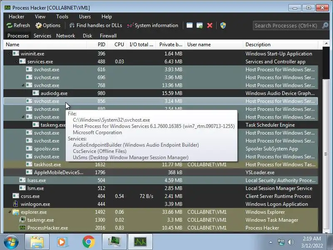Open File Explorer from the taskbar
This screenshot has height=250, width=333.
(37, 242)
